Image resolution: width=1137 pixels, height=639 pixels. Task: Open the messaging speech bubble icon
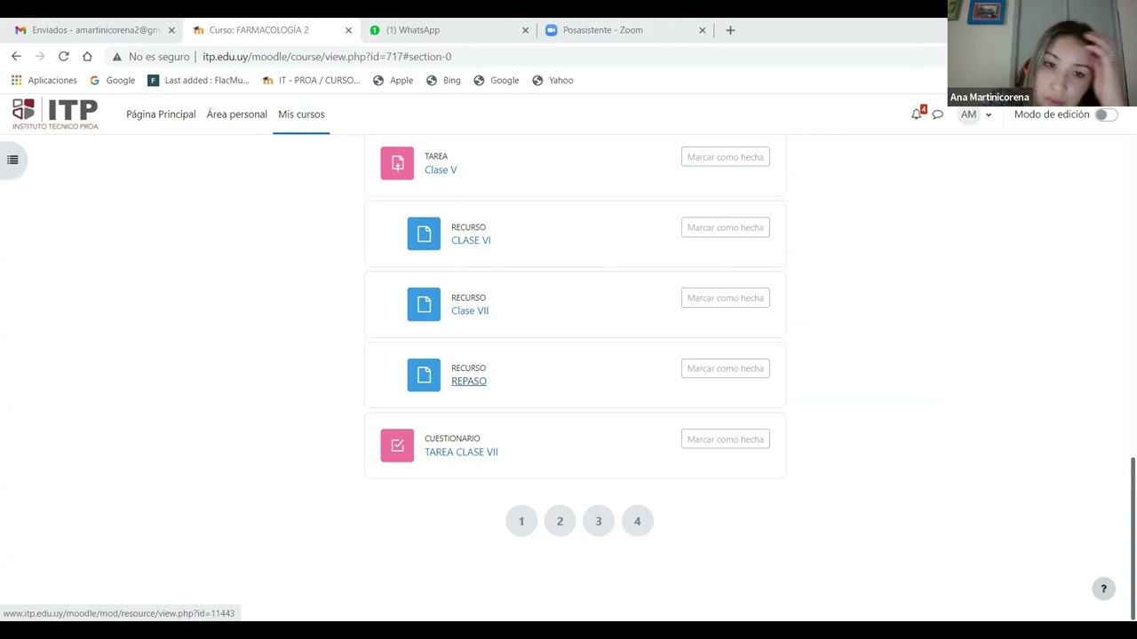click(937, 114)
